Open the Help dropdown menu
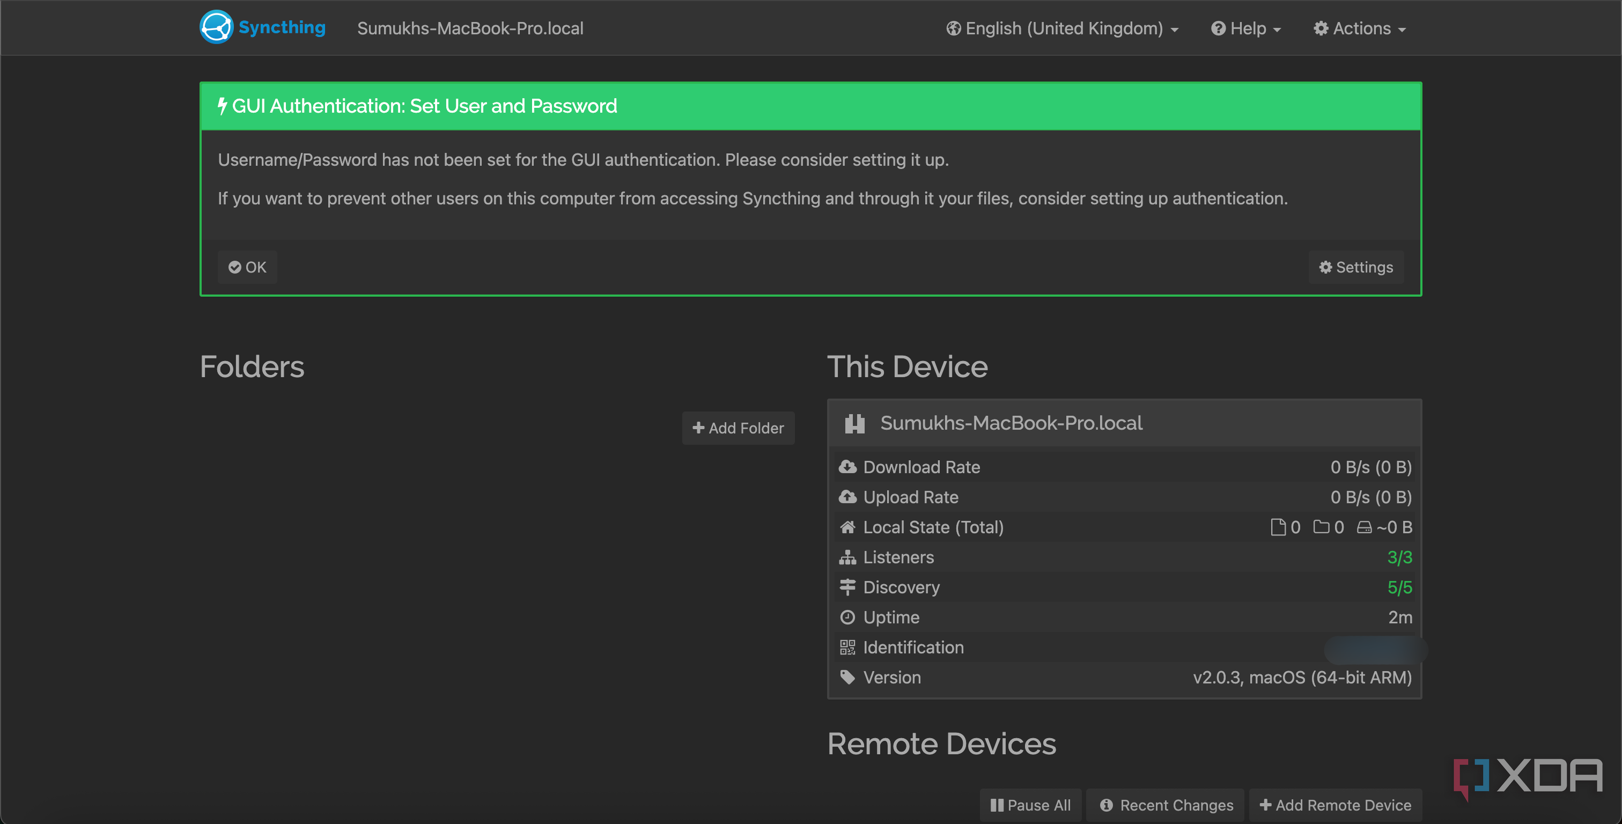 point(1246,28)
